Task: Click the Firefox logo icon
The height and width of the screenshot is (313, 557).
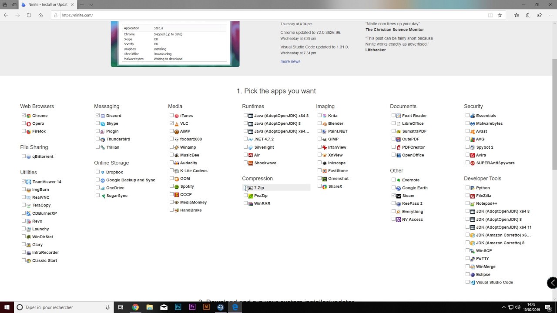Action: click(29, 131)
